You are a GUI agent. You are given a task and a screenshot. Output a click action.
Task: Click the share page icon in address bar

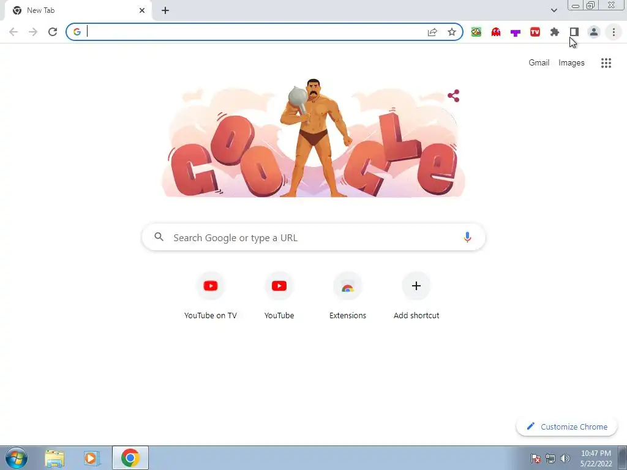pos(432,32)
